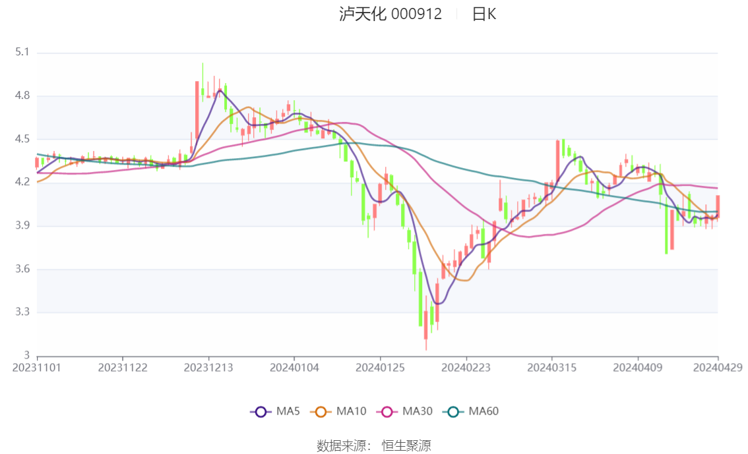Click the chart title 泸天化 000912
The height and width of the screenshot is (454, 748).
[390, 14]
